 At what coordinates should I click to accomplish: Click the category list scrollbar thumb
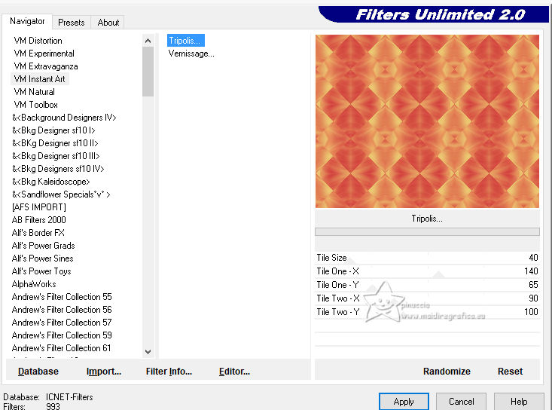[148, 72]
